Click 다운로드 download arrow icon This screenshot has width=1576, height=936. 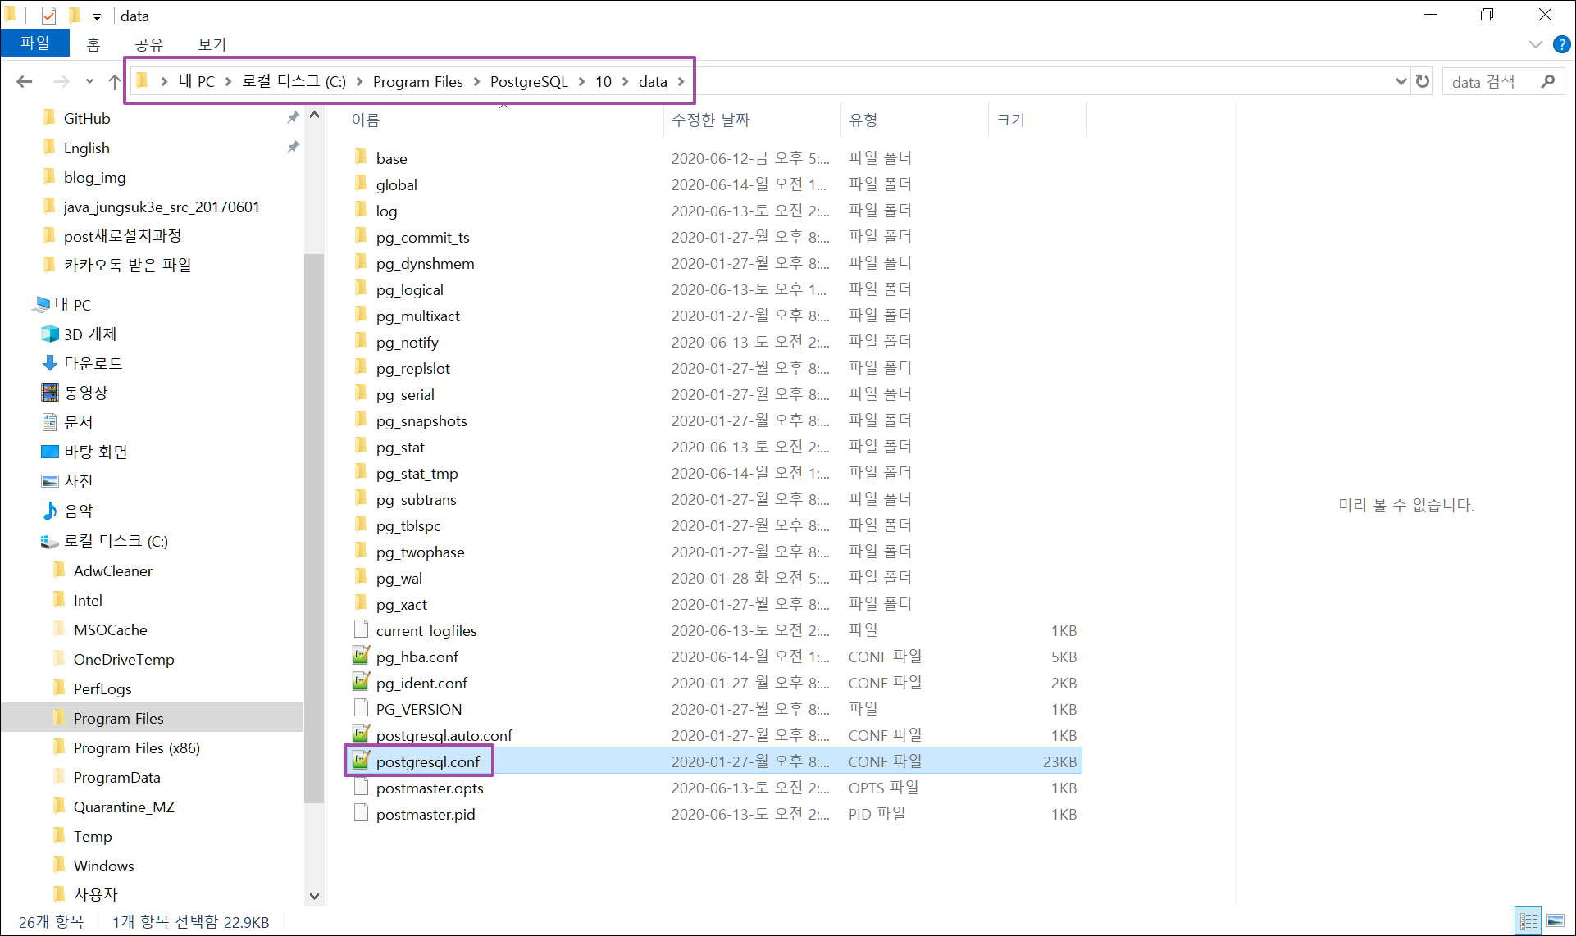pos(50,363)
